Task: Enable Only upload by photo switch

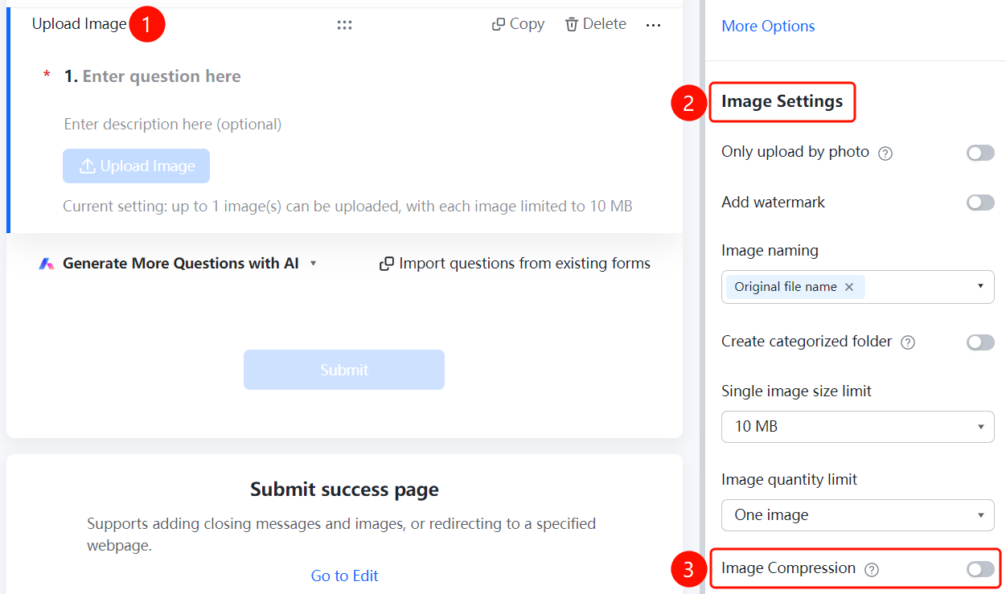Action: point(980,153)
